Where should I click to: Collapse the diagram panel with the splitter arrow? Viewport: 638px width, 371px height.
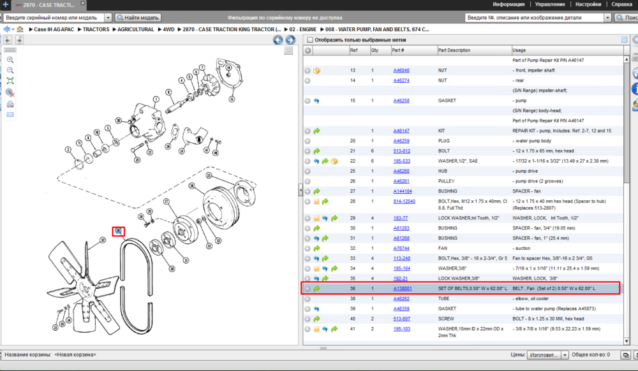tap(300, 190)
